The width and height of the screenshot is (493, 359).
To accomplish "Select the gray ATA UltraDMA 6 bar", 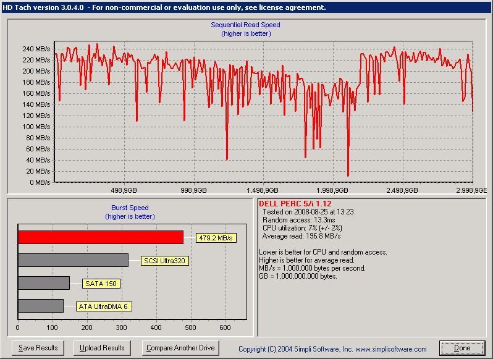I will (41, 306).
